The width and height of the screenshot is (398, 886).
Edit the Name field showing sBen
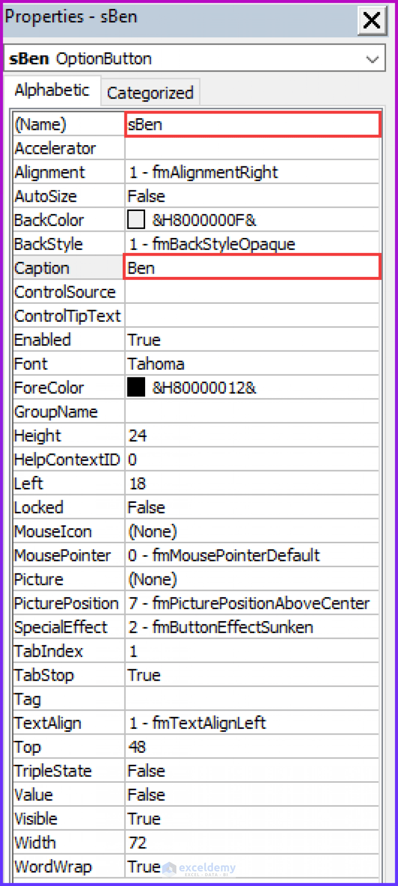coord(252,124)
